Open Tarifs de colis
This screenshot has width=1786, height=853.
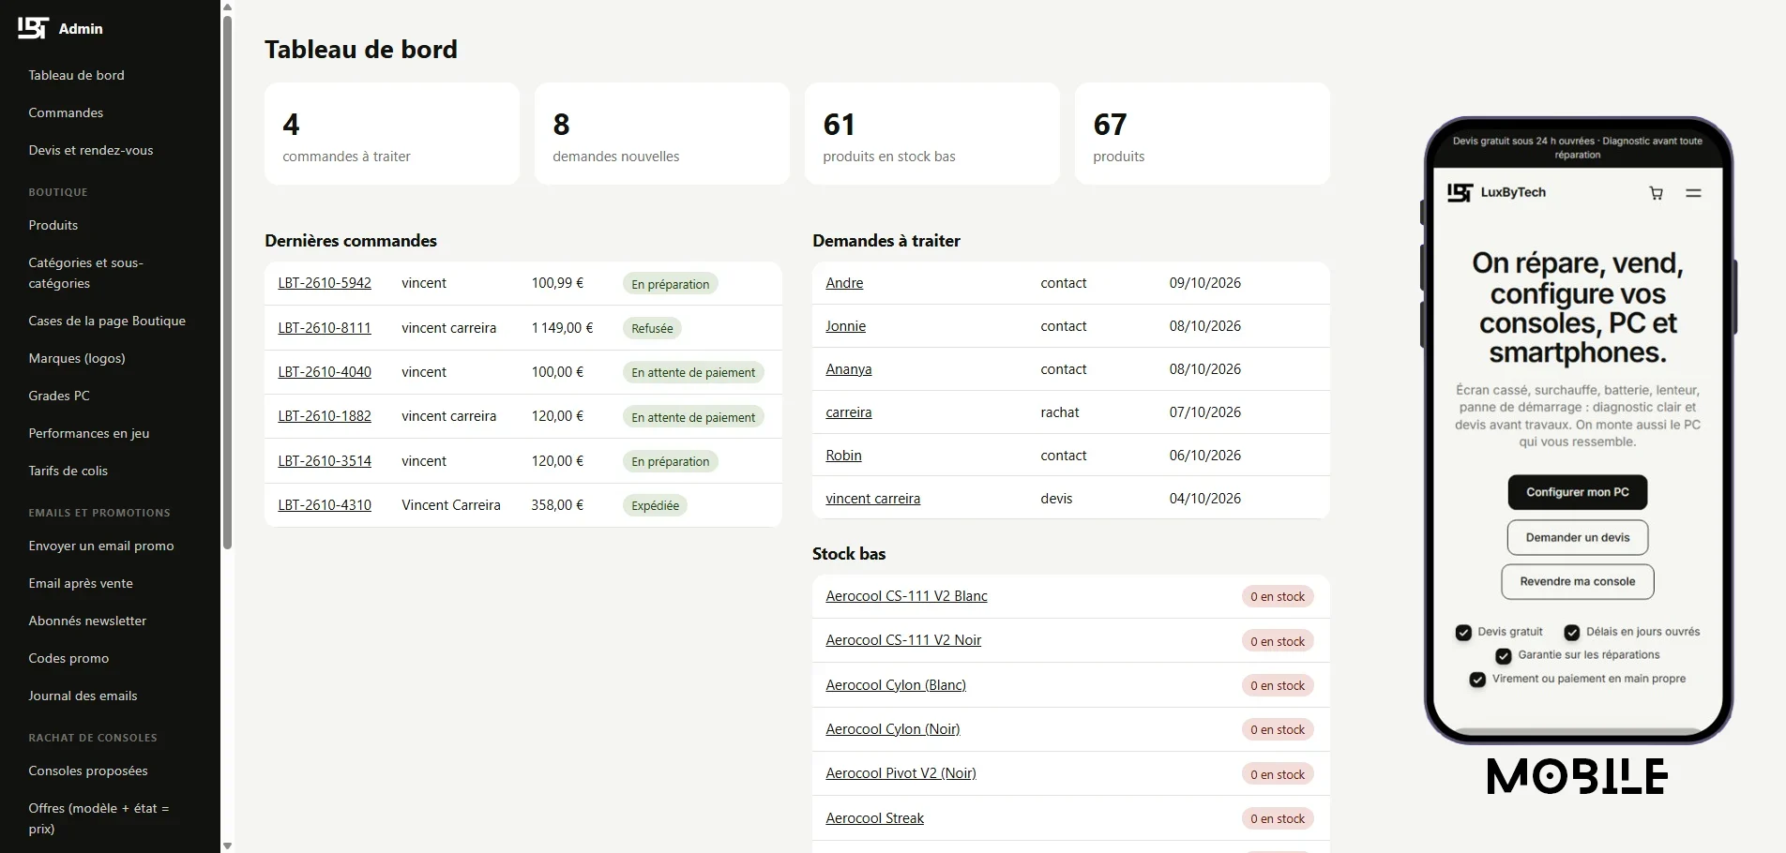coord(68,471)
